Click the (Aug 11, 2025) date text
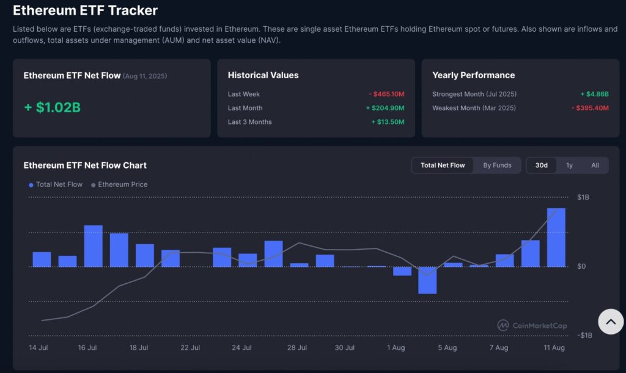626x373 pixels. (x=145, y=76)
